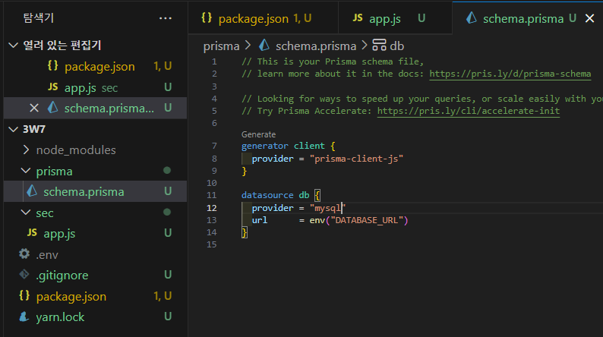
Task: Collapse the 3W7 workspace folder chevron
Action: coord(14,129)
